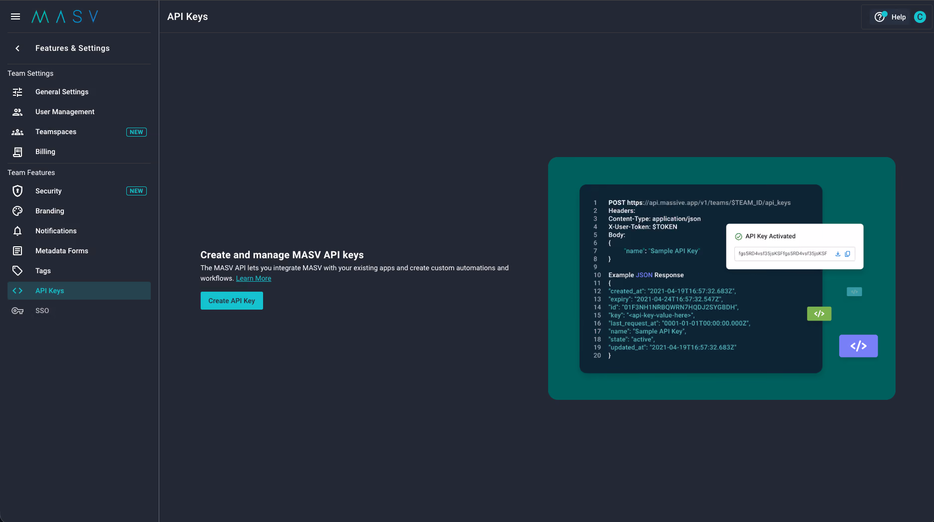The image size is (934, 522).
Task: Open Notifications menu item
Action: [79, 231]
